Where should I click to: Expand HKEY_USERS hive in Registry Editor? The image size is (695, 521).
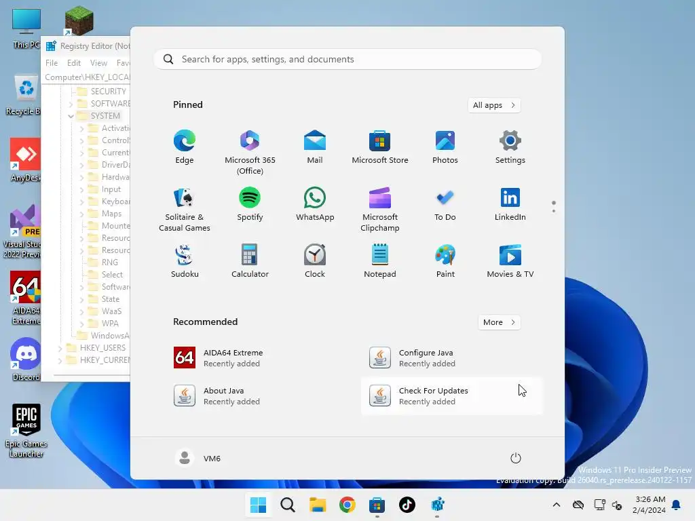coord(60,348)
